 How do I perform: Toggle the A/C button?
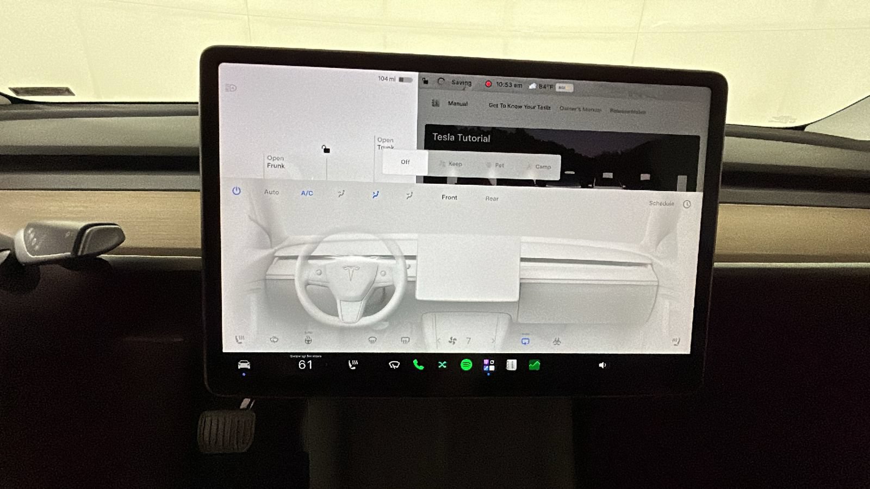307,193
